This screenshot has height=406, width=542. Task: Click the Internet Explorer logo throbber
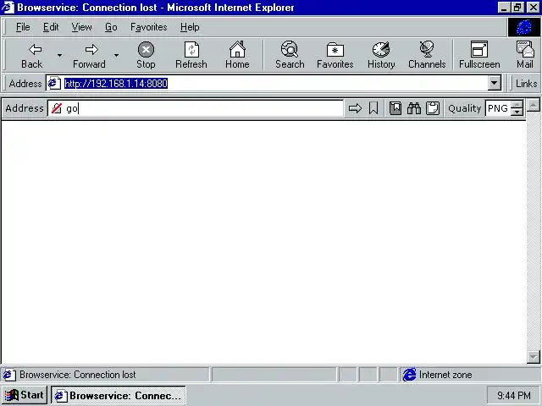point(523,27)
